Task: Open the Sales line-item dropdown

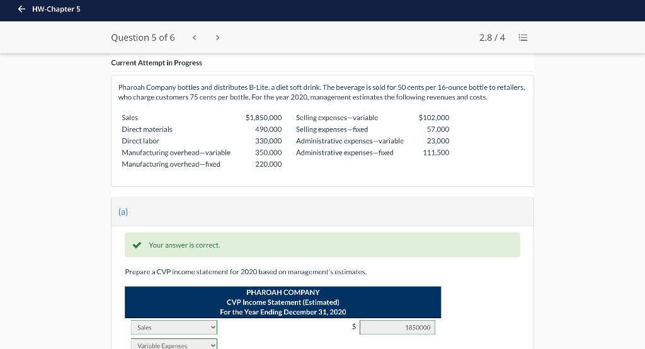Action: pyautogui.click(x=174, y=327)
